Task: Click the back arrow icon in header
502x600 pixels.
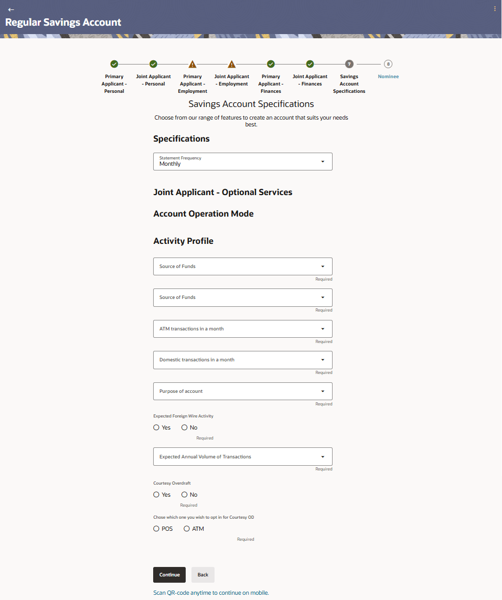Action: tap(11, 9)
